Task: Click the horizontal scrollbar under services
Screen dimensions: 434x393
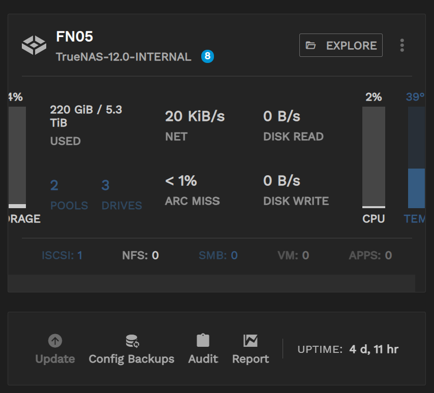Action: point(211,283)
